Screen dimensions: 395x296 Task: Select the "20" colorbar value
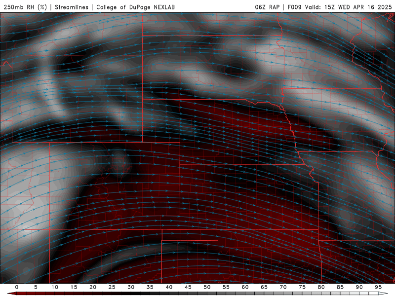tap(93, 287)
